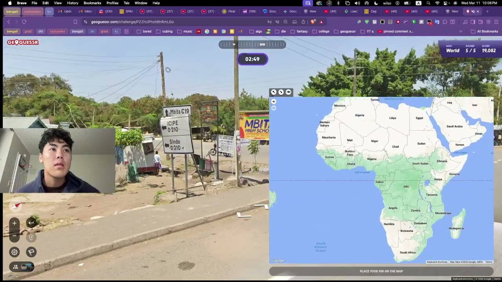Click the Brave Shields lion icon
This screenshot has height=282, width=502.
[x=313, y=22]
